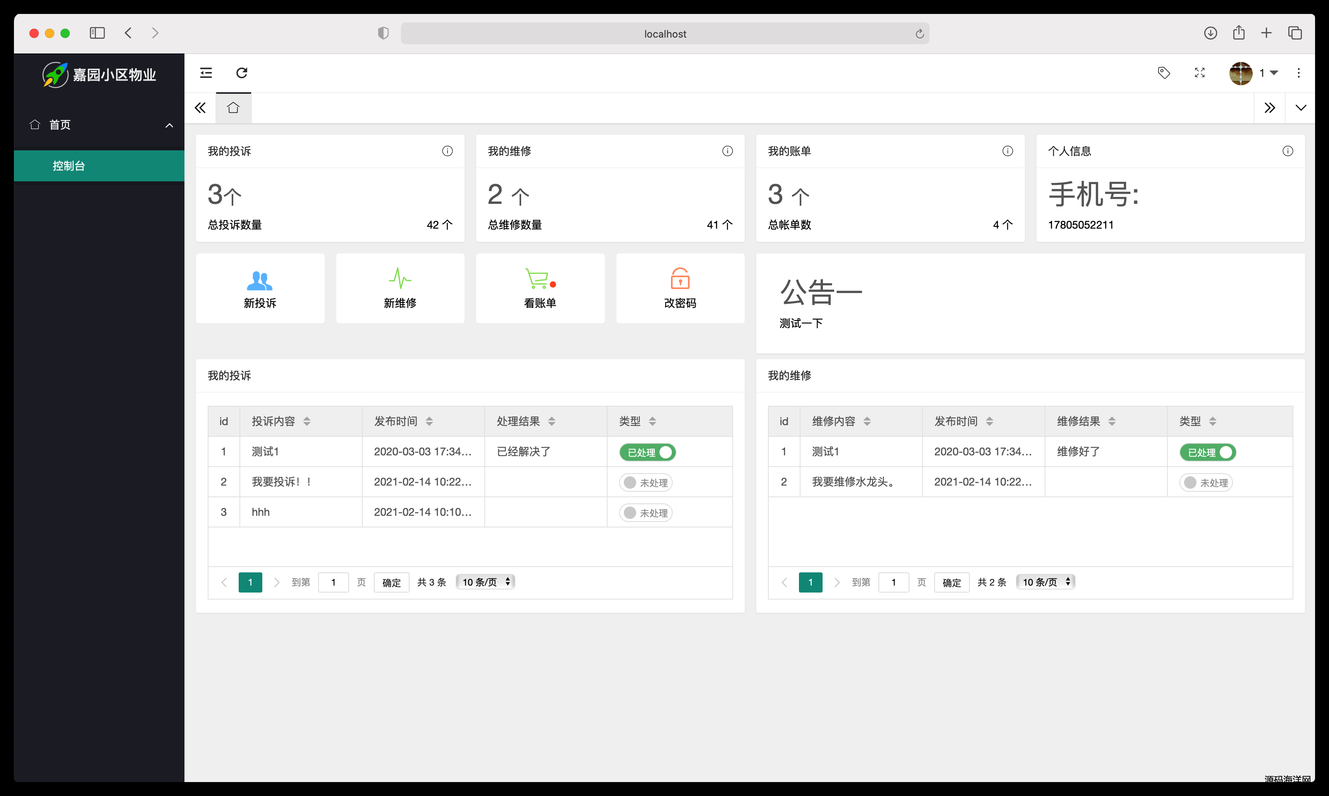Open new tab with plus icon
1329x796 pixels.
tap(1266, 33)
